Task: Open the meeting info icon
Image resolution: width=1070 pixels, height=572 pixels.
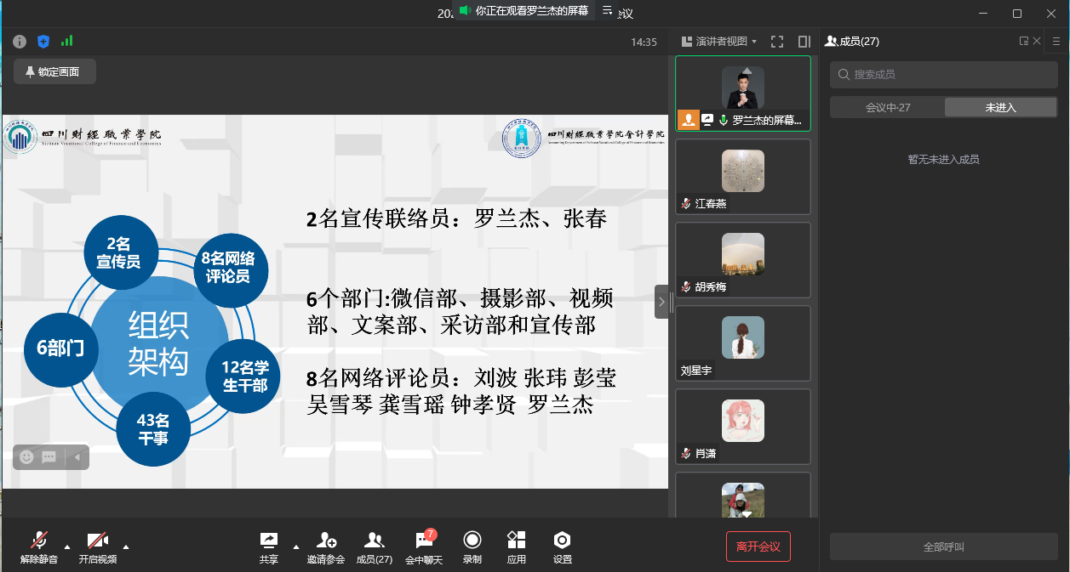Action: (20, 41)
